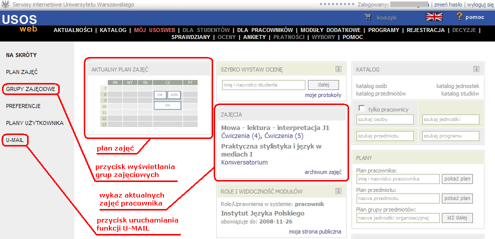Screen dimensions: 495x239
Task: Open the AKTUALNOŚCI menu
Action: [x=73, y=30]
